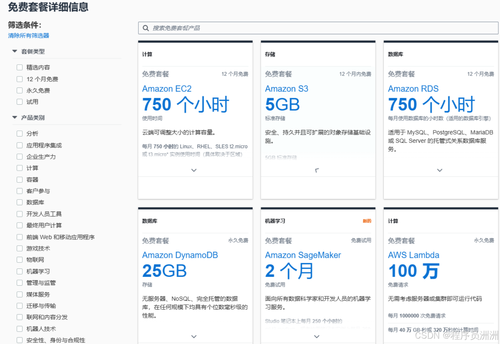Open the Amazon SageMaker link
The width and height of the screenshot is (500, 344).
pos(303,255)
